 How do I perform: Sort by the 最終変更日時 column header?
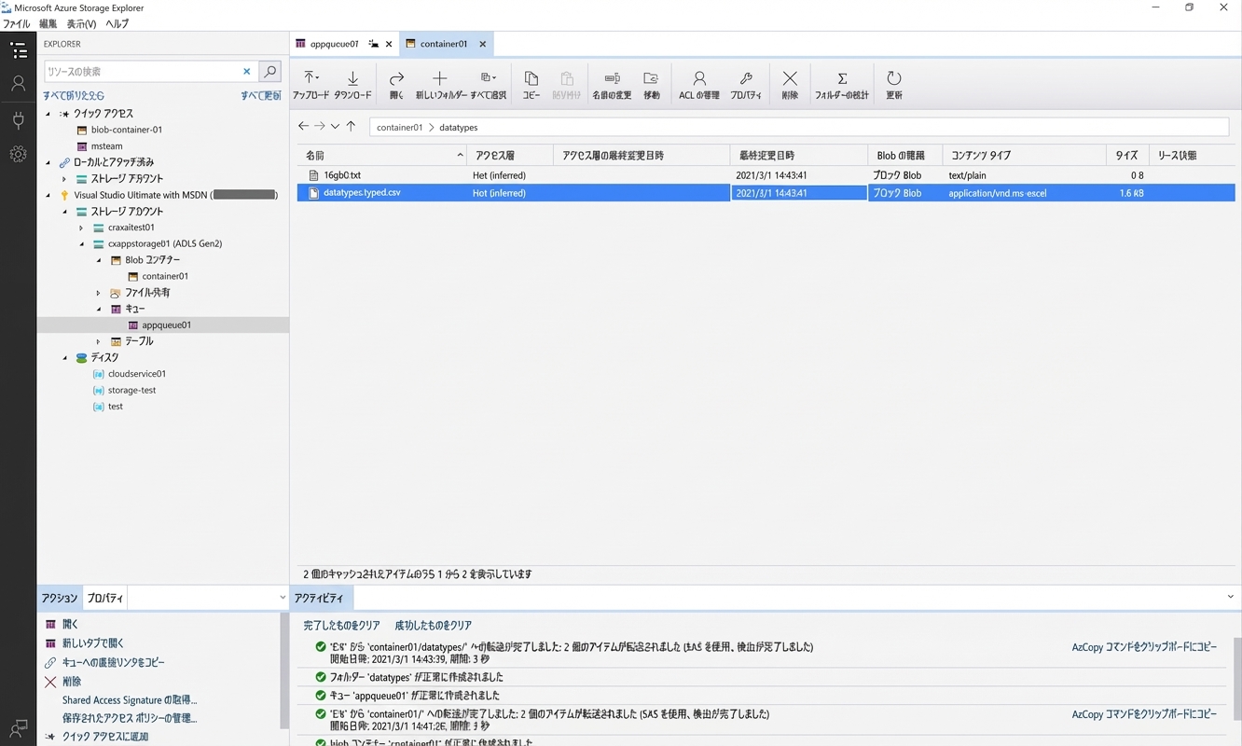(799, 156)
